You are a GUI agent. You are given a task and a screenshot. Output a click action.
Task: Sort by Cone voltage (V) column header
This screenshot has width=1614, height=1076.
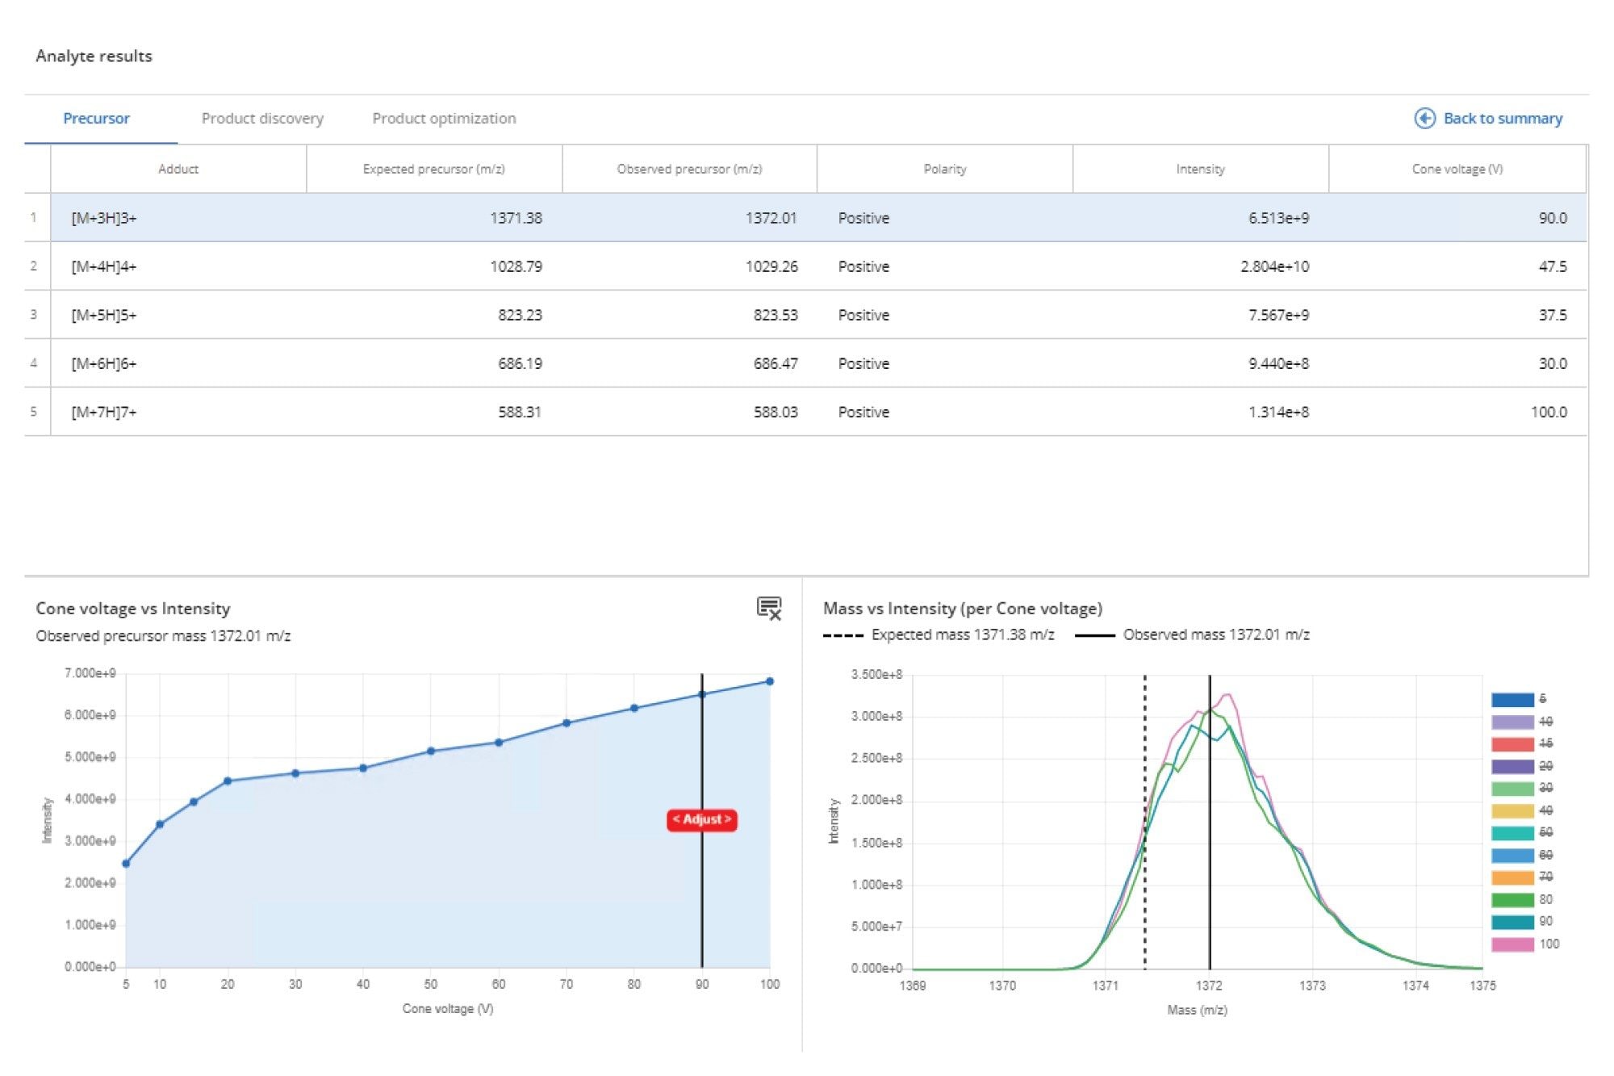pos(1457,169)
